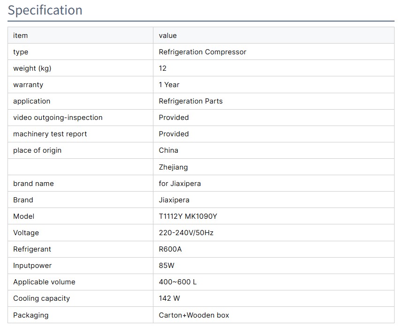
Task: Click the 'place of origin' label
Action: 37,150
